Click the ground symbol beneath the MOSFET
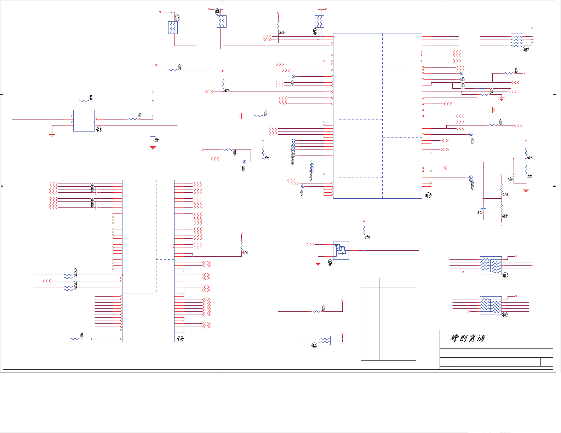Screen dimensions: 561x433 pos(318,264)
